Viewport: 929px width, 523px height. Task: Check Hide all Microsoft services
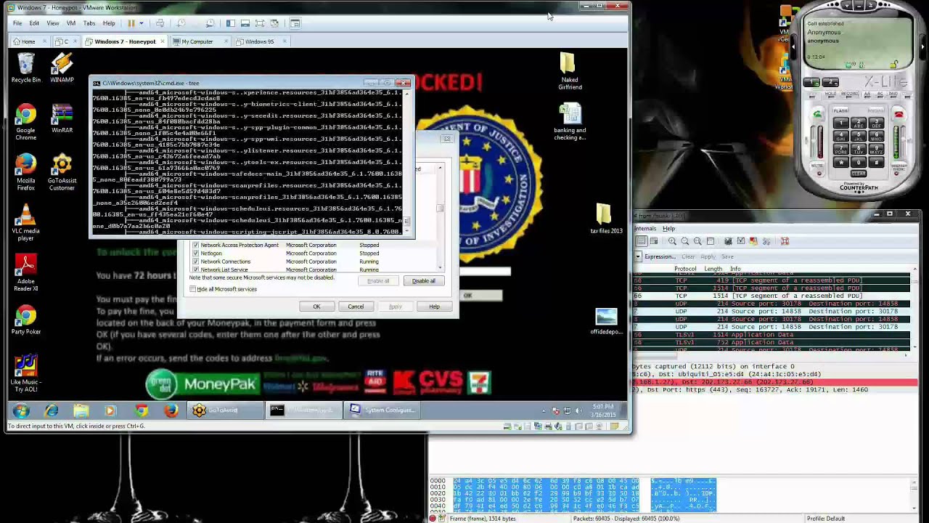(193, 289)
